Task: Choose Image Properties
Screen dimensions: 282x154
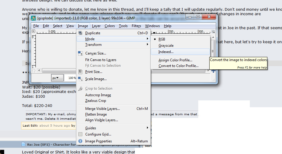Action: coord(113,141)
